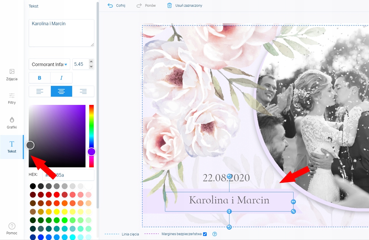The image size is (369, 240).
Task: Click the font size field showing 5.45
Action: (x=80, y=64)
